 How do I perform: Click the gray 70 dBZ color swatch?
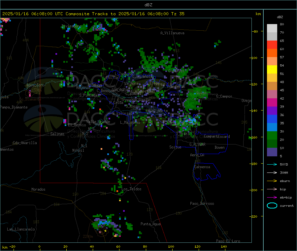[x=272, y=37]
